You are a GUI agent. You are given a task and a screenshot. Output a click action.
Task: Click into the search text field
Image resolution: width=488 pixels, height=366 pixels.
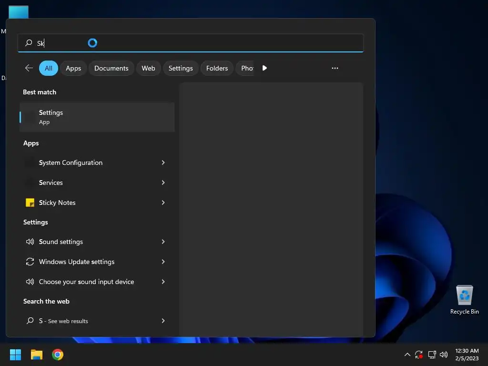point(191,42)
